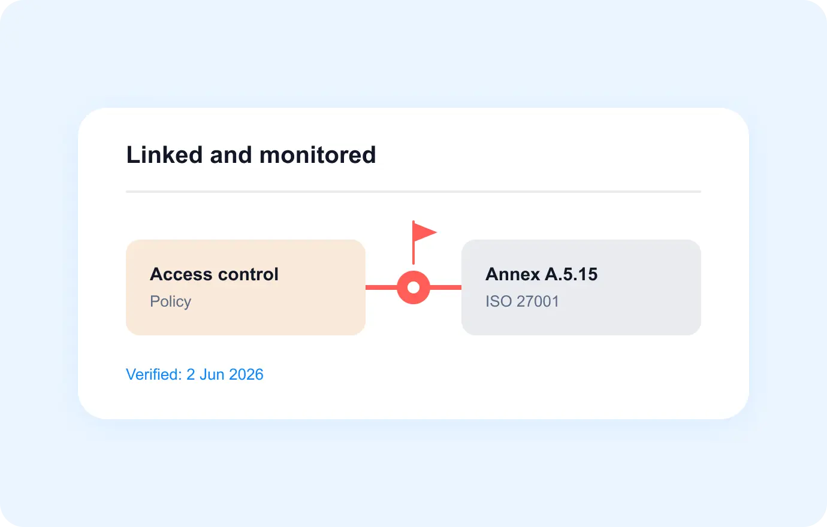Click the white center of the link node

pos(413,287)
